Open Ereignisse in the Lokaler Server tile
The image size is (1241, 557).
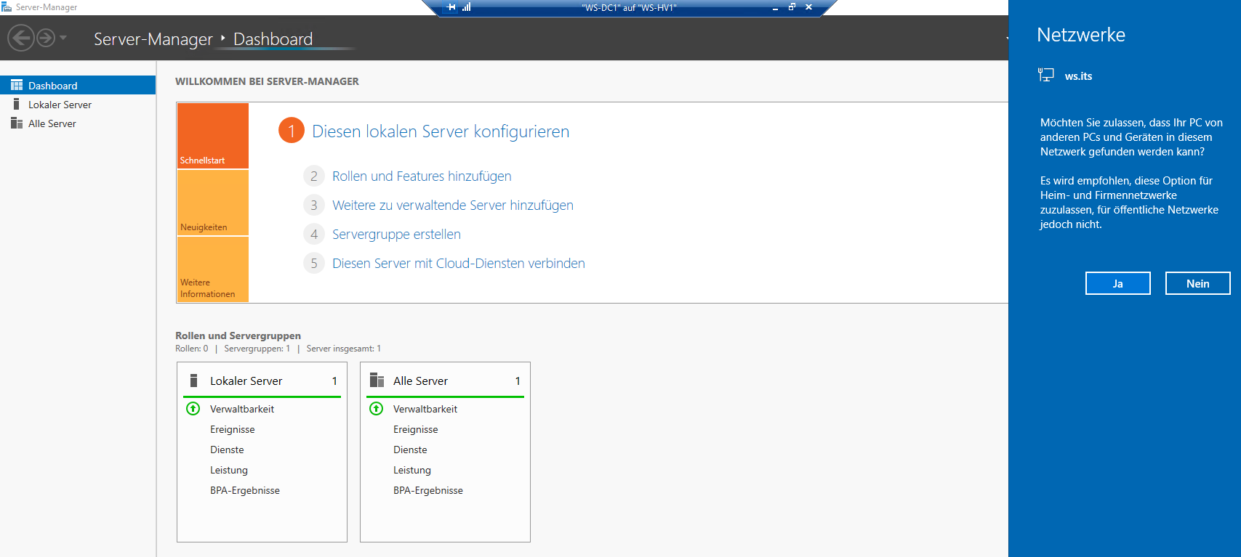tap(233, 429)
